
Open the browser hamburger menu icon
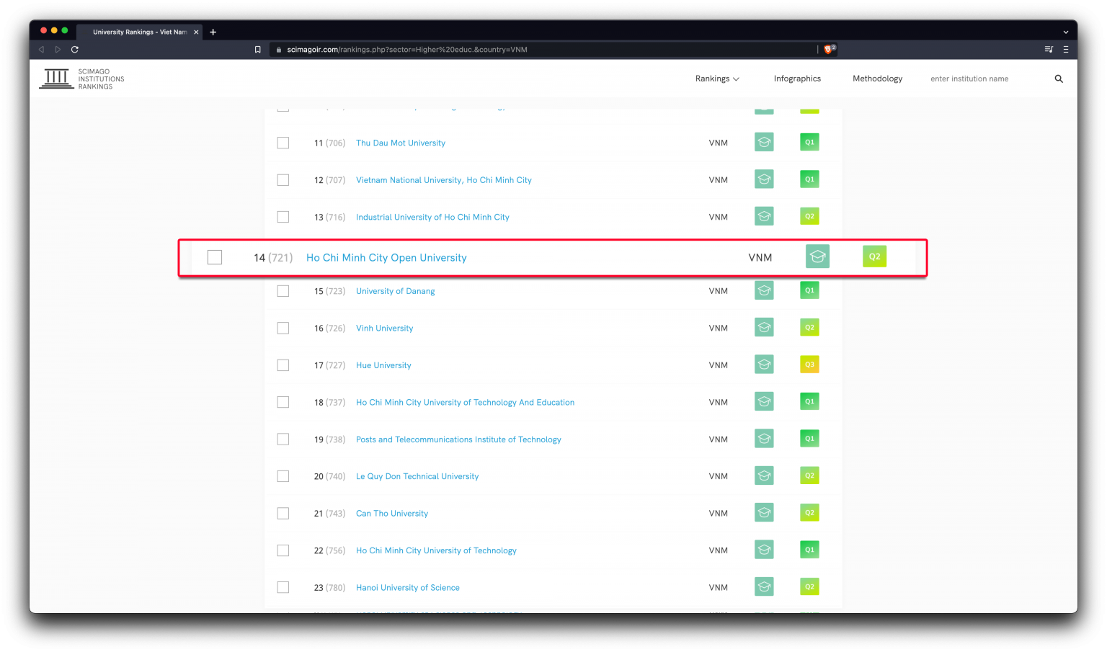pyautogui.click(x=1065, y=50)
